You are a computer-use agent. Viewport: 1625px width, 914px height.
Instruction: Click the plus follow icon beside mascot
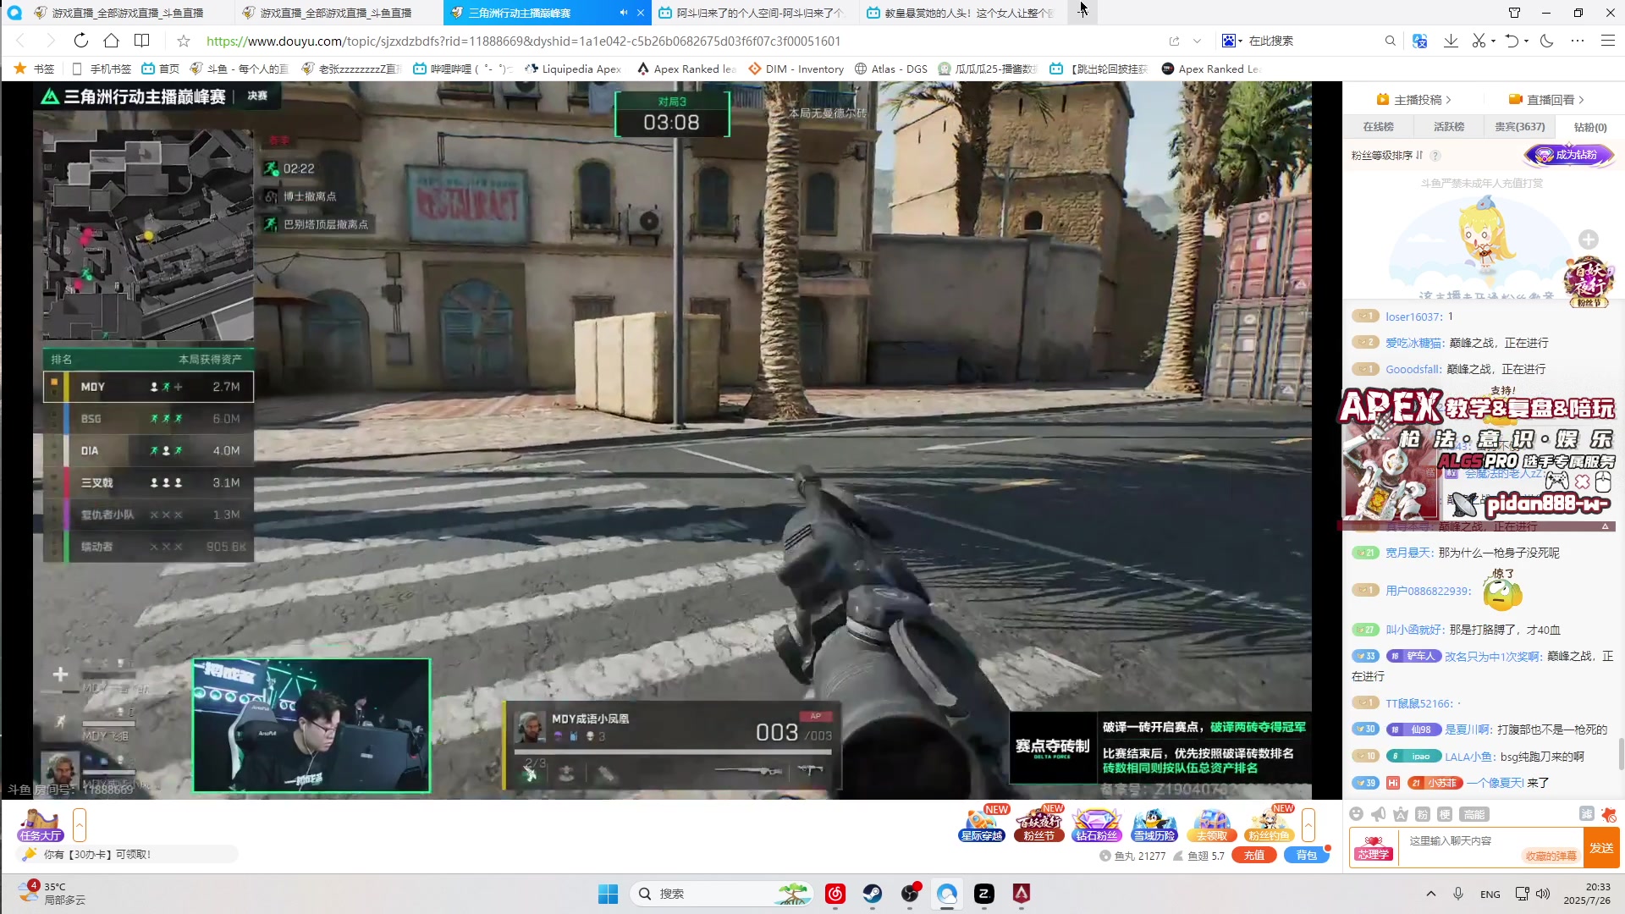pos(1588,240)
